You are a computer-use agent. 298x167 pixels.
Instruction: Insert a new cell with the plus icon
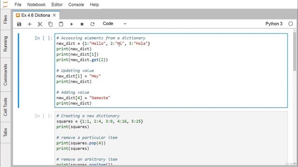[x=29, y=24]
